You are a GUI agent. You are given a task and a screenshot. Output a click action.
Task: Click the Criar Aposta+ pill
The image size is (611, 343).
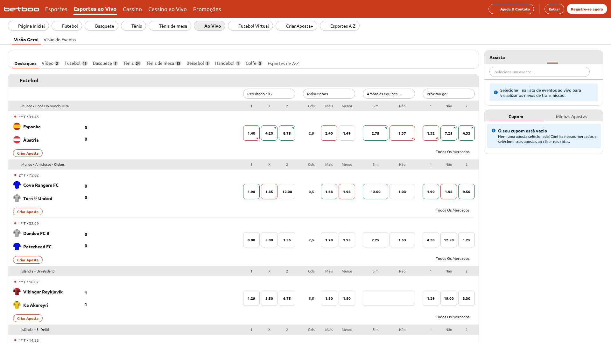tap(296, 26)
